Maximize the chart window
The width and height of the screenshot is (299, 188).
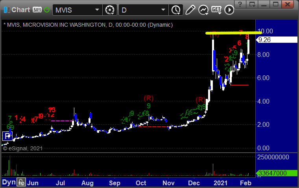275,4
